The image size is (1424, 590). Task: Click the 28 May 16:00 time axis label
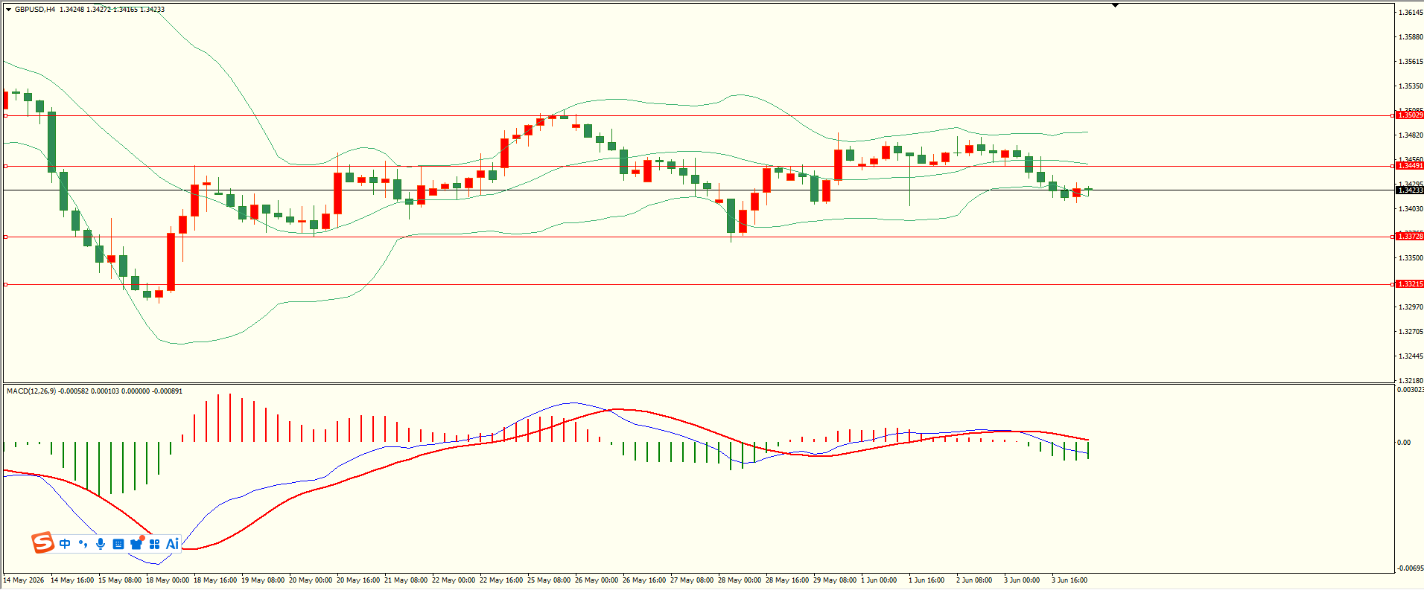coord(787,580)
